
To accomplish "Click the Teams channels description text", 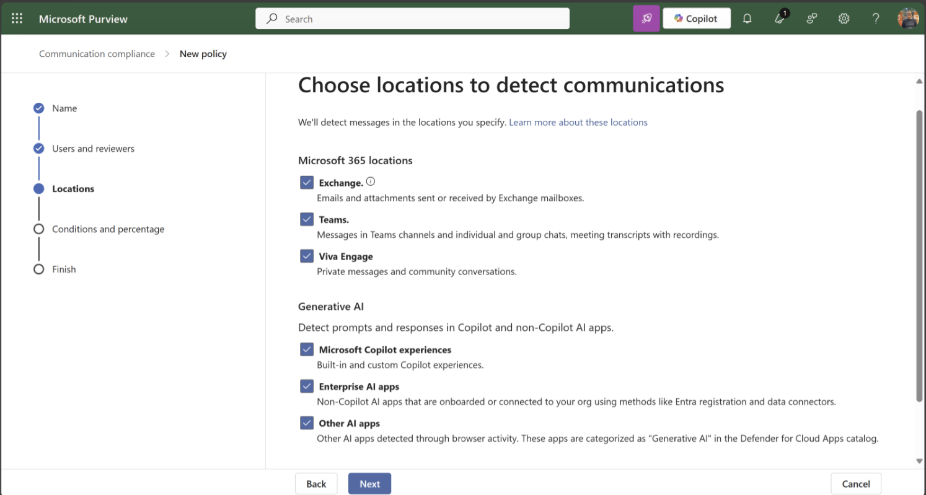I will pos(518,235).
